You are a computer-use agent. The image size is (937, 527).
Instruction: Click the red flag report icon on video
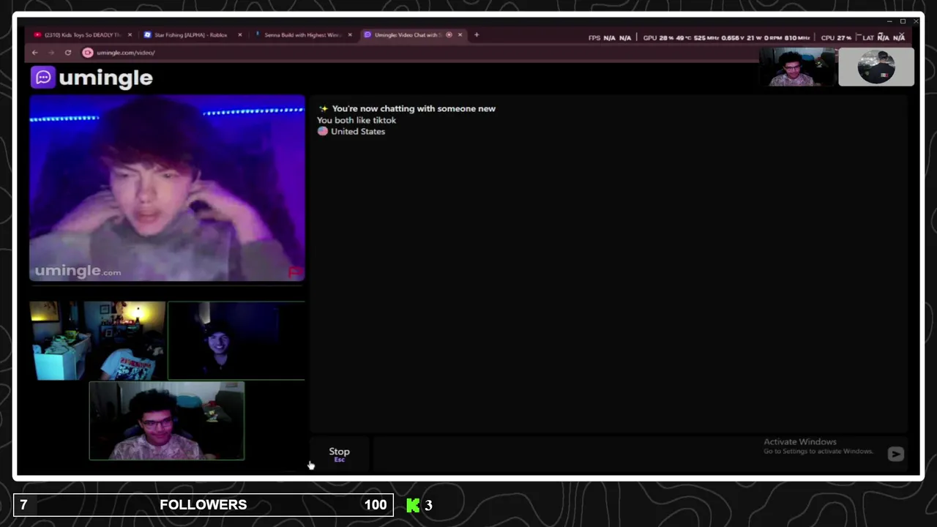click(295, 272)
